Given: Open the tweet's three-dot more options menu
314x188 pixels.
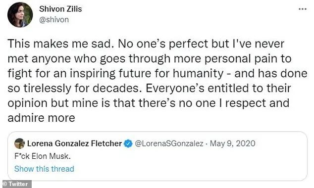Looking at the screenshot, I should click(x=303, y=9).
